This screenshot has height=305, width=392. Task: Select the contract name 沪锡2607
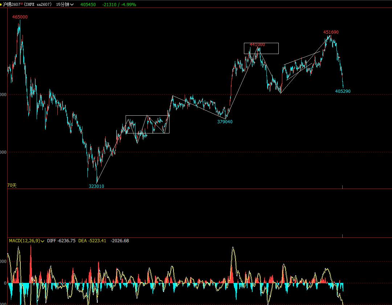[x=12, y=4]
